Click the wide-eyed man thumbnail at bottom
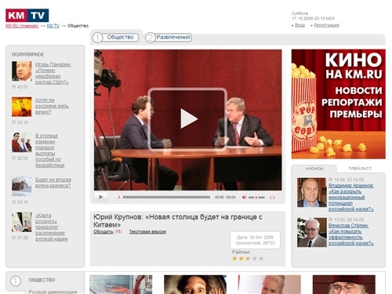The height and width of the screenshot is (294, 392). point(195,285)
